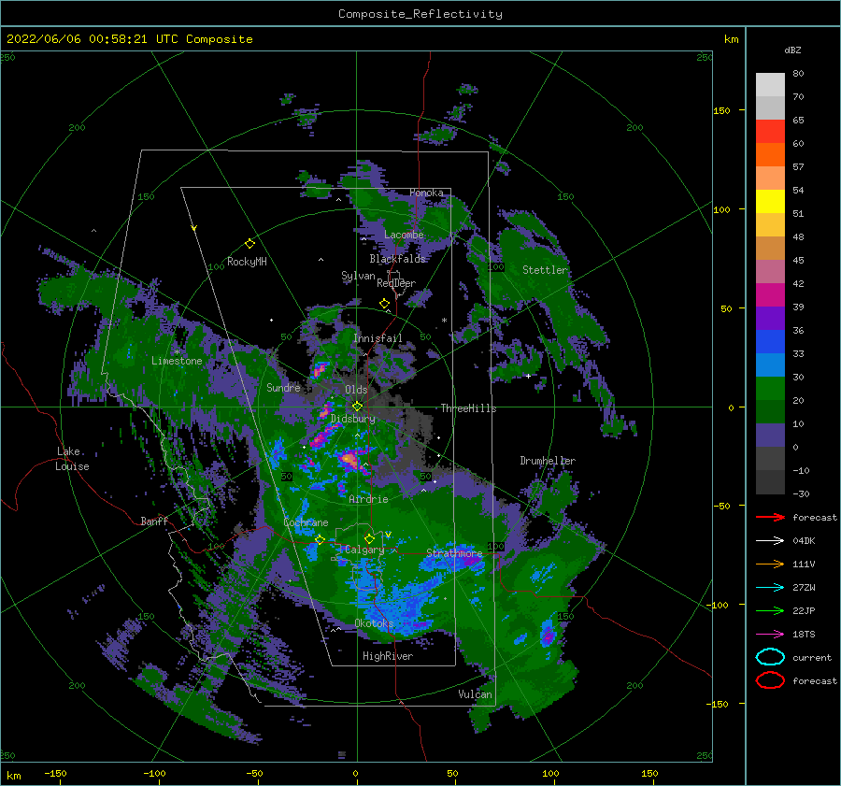Click the ThreeHills city label

pyautogui.click(x=468, y=408)
